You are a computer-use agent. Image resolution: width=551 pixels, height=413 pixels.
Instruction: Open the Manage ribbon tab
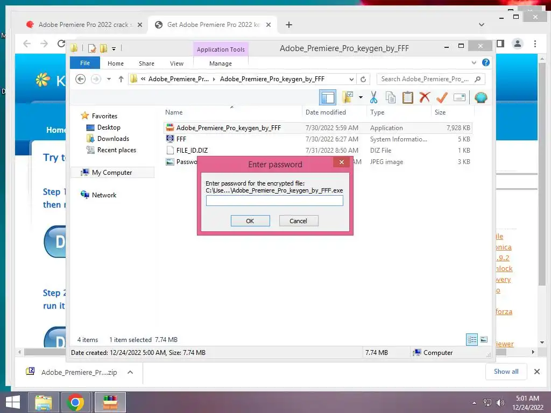[221, 63]
